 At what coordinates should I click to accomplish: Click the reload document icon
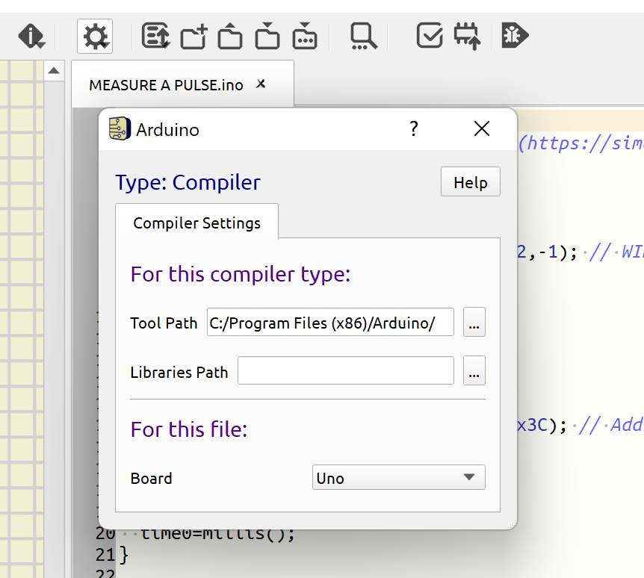tap(155, 36)
